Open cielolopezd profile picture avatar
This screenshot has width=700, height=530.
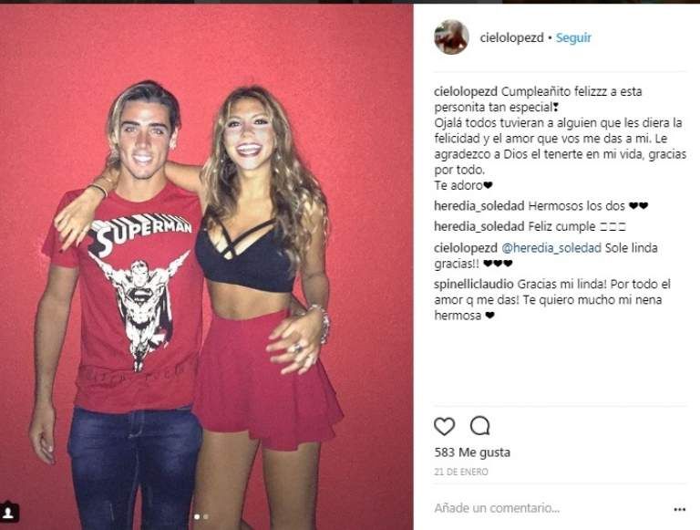click(x=451, y=37)
